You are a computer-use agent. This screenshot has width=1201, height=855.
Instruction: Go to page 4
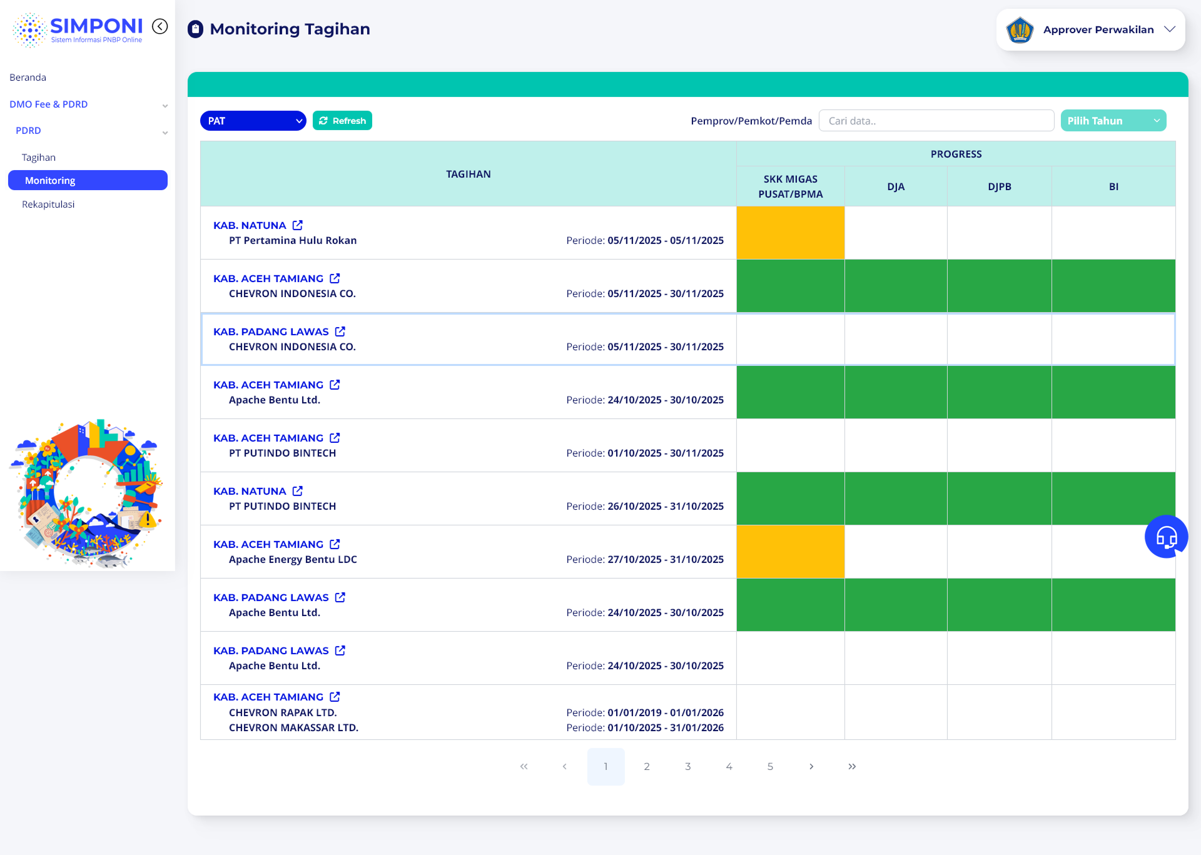pos(729,766)
